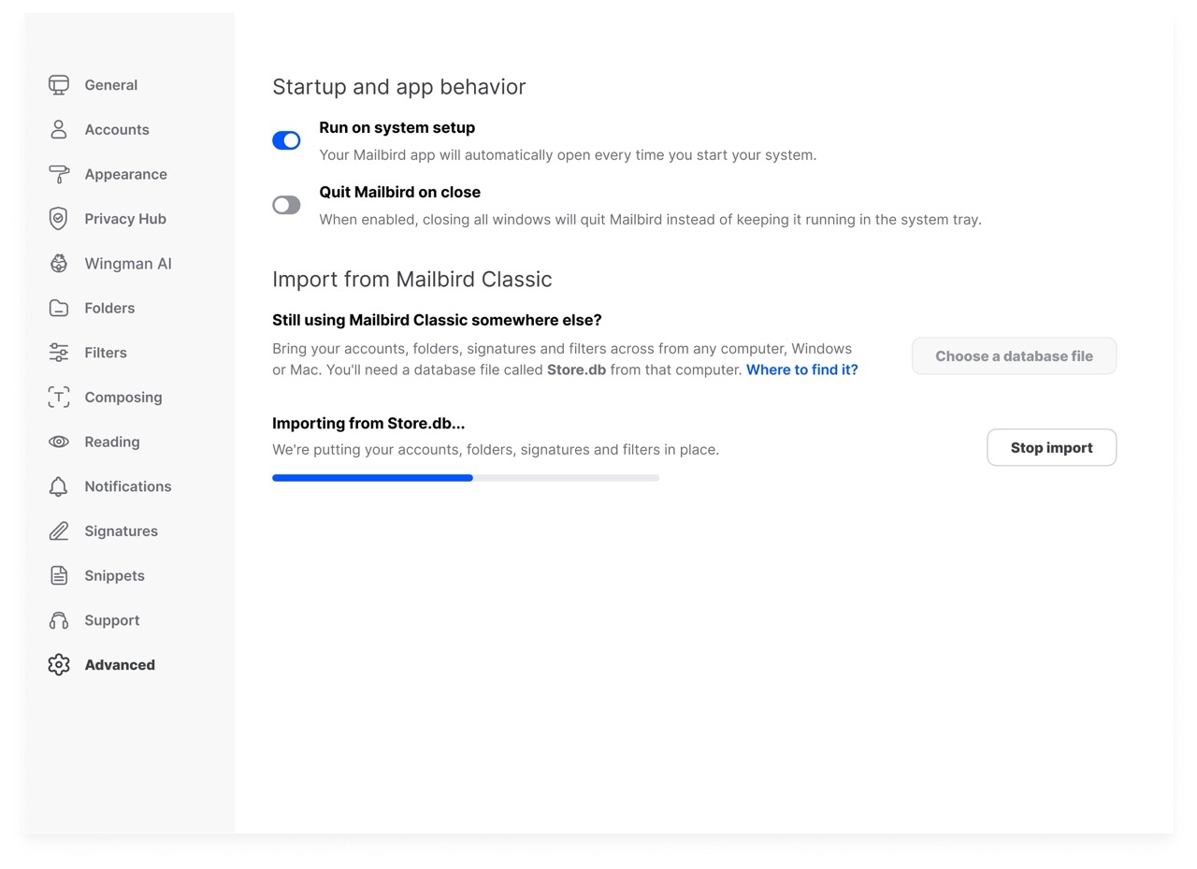
Task: Select the Support label in sidebar
Action: point(112,621)
